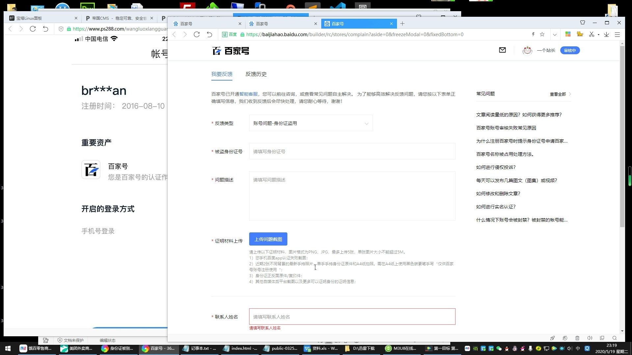Click the 审核中 status badge

[x=570, y=50]
